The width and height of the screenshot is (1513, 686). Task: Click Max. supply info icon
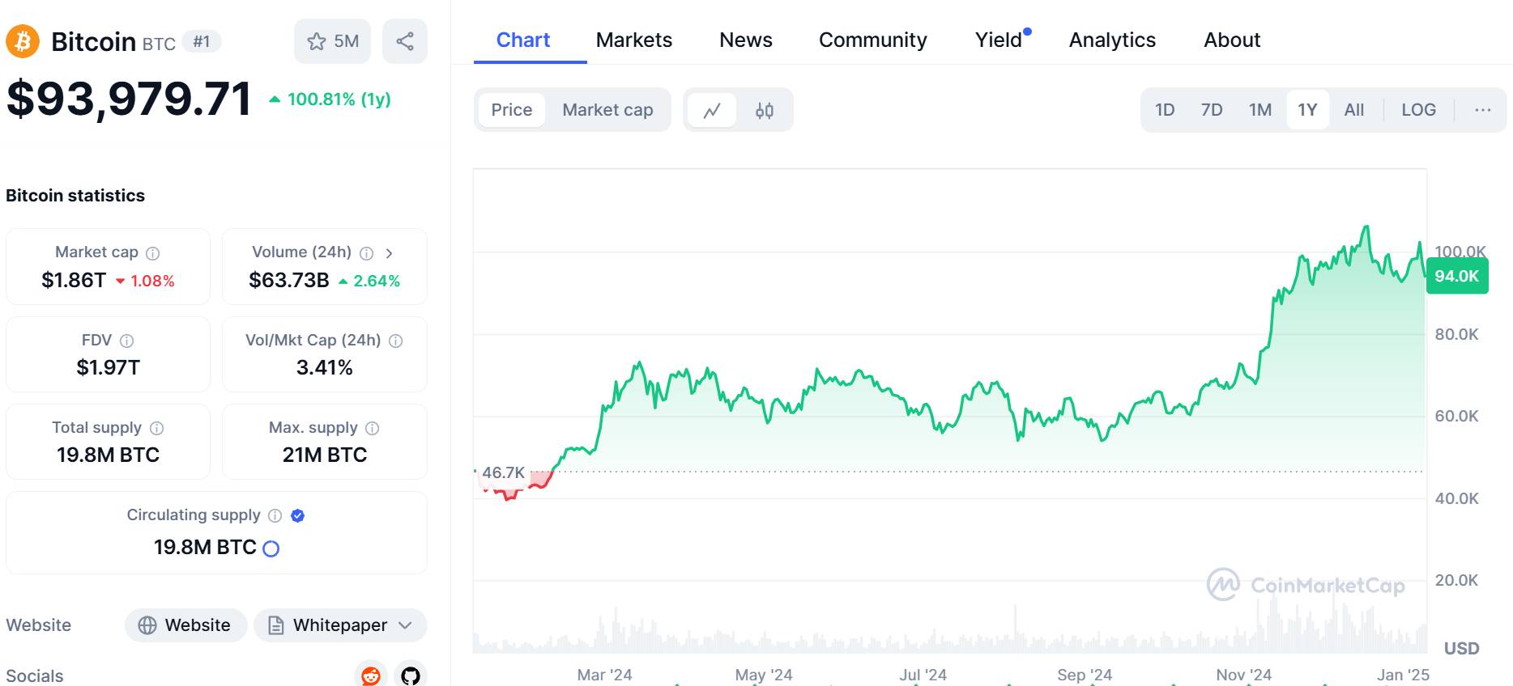click(372, 428)
